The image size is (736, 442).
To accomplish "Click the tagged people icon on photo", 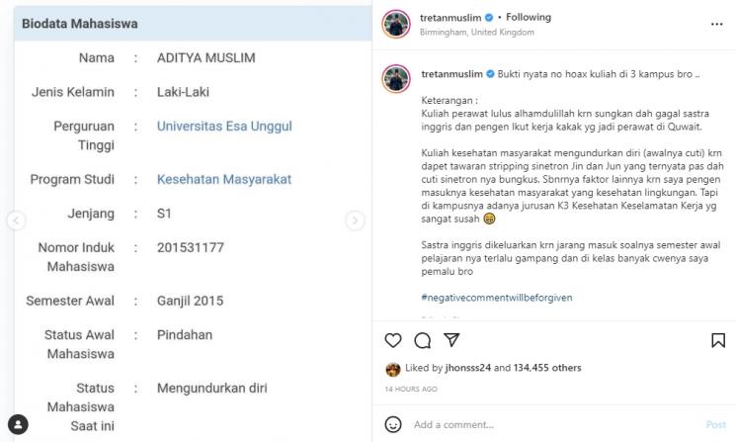I will [18, 424].
